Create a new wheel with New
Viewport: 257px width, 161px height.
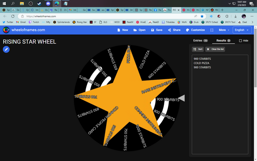point(123,30)
